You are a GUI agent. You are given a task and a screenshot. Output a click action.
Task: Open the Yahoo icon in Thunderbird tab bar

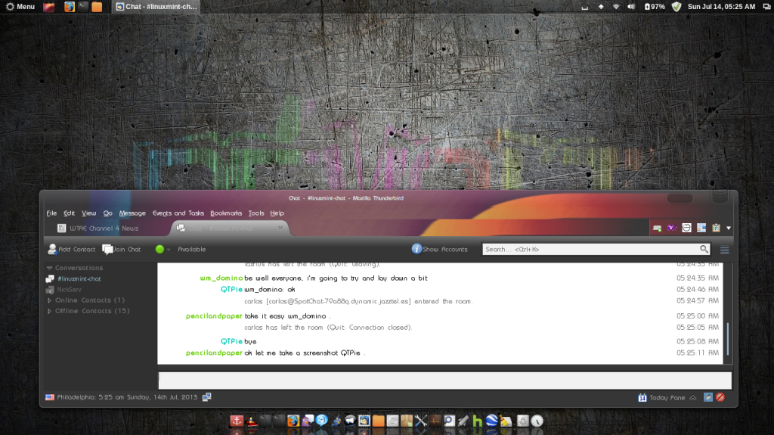671,228
